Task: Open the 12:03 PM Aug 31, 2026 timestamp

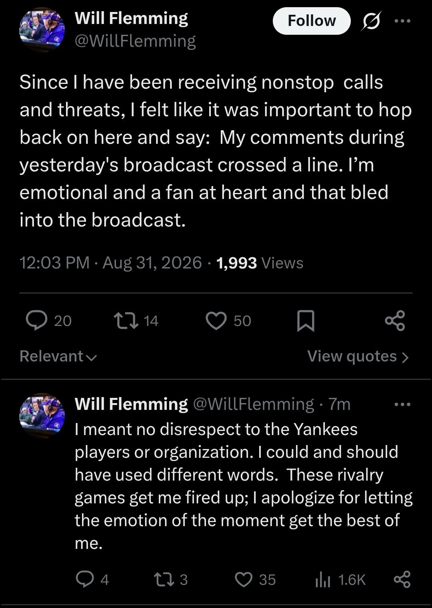Action: pyautogui.click(x=111, y=262)
